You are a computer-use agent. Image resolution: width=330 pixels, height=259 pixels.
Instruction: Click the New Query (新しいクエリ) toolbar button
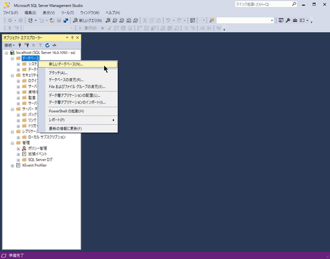pos(88,21)
